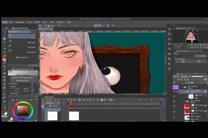
Task: Hide the frame 1 bg layer
Action: click(x=174, y=118)
